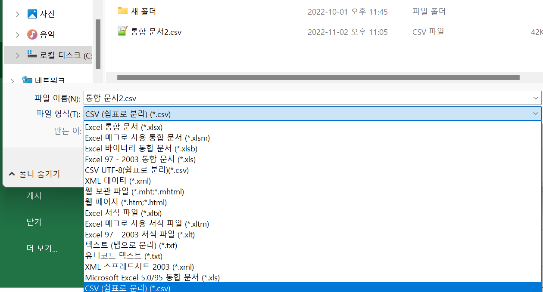Expand the 사진 tree node
543x292 pixels.
tap(17, 14)
